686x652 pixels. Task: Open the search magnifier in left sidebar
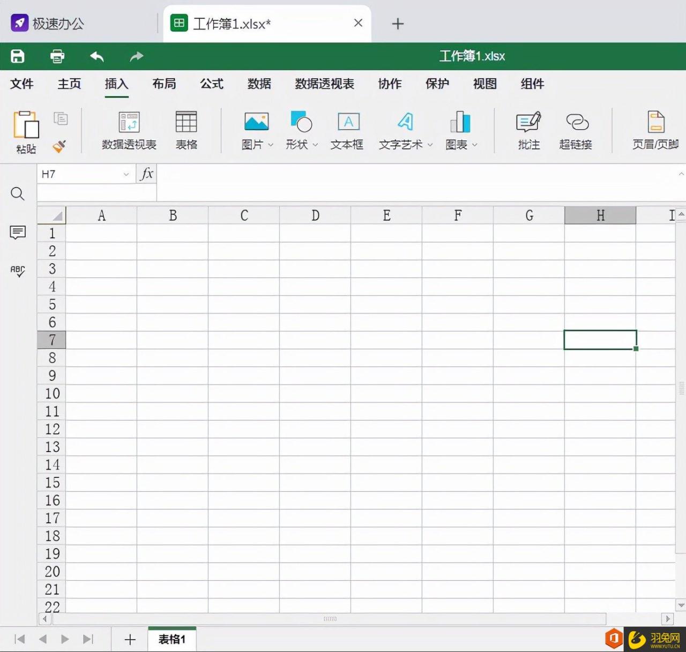click(18, 194)
